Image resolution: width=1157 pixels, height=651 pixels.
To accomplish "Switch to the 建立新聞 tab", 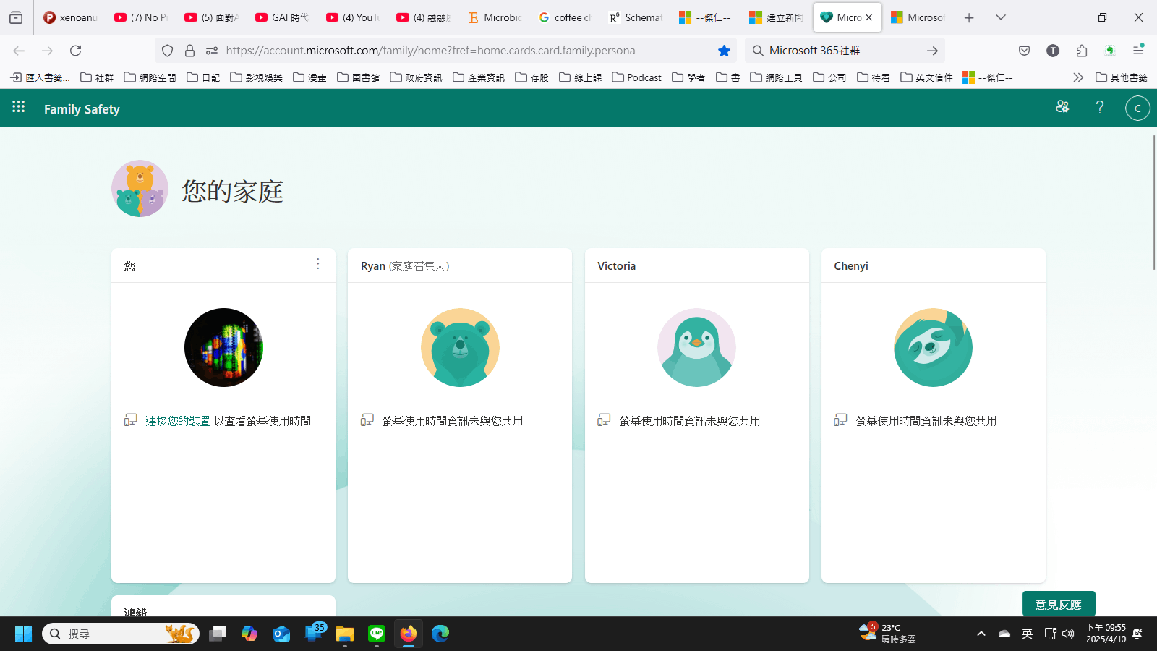I will (x=777, y=17).
